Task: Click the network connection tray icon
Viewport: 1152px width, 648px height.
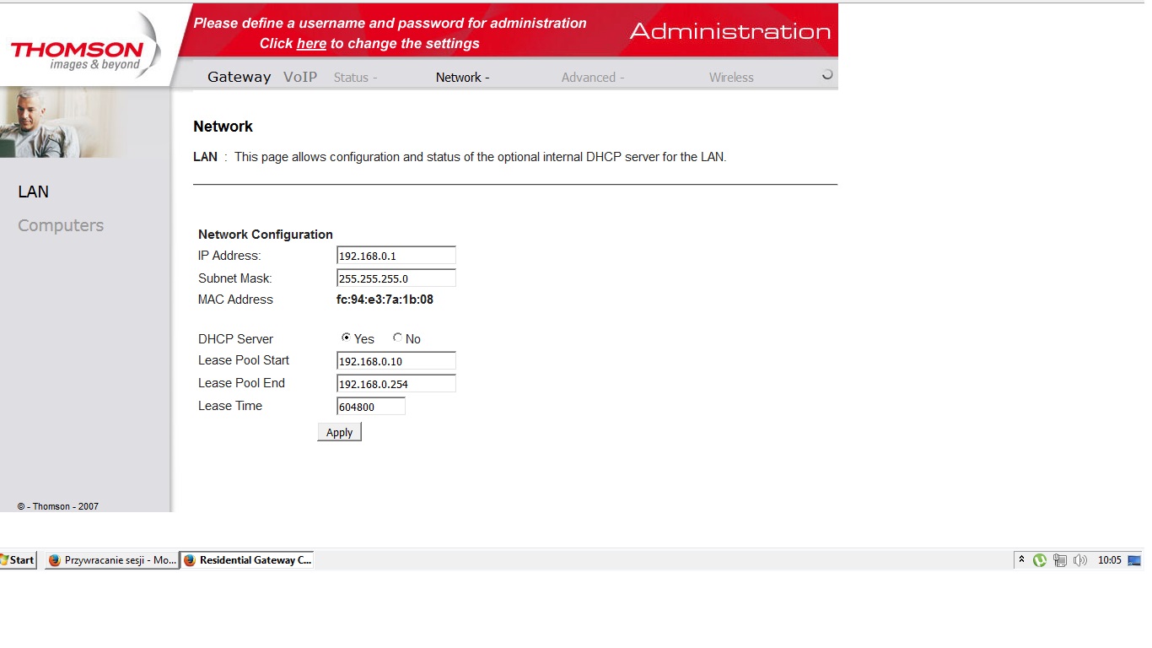Action: tap(1060, 560)
